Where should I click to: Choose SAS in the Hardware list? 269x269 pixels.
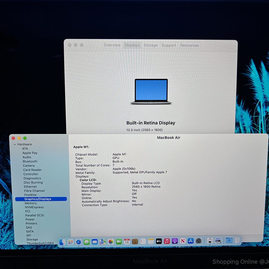pos(29,227)
